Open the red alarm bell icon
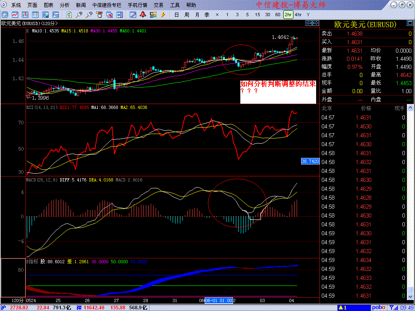The image size is (415, 311). tap(143, 15)
